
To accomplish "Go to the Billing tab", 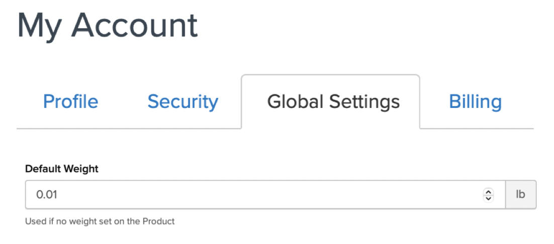I will pos(475,101).
